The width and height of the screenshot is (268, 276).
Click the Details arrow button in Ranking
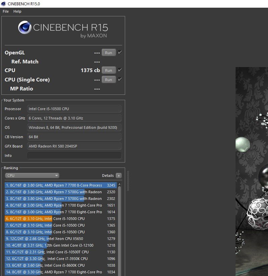coord(119,176)
